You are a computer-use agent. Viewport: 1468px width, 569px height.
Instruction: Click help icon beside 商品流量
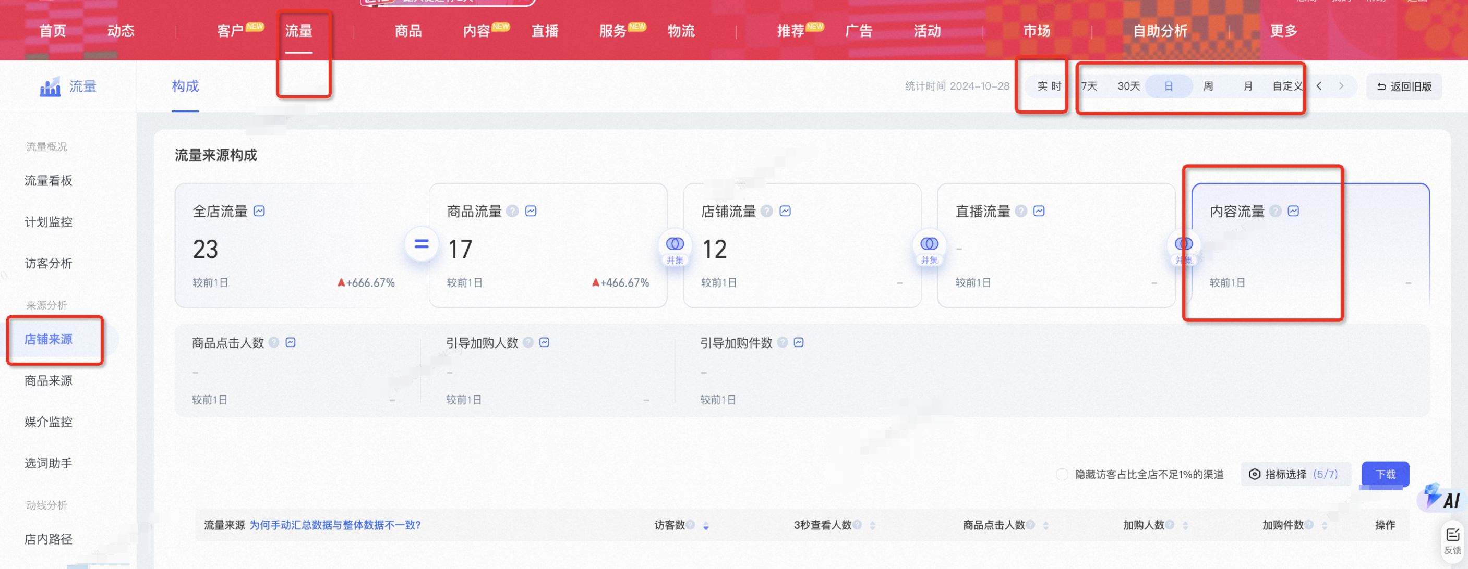[x=512, y=211]
